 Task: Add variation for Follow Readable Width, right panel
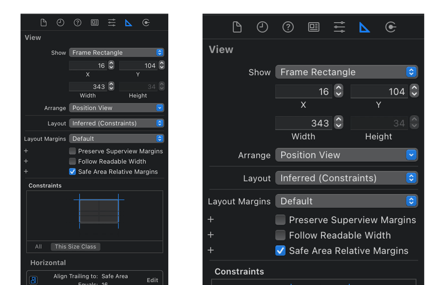pyautogui.click(x=211, y=235)
